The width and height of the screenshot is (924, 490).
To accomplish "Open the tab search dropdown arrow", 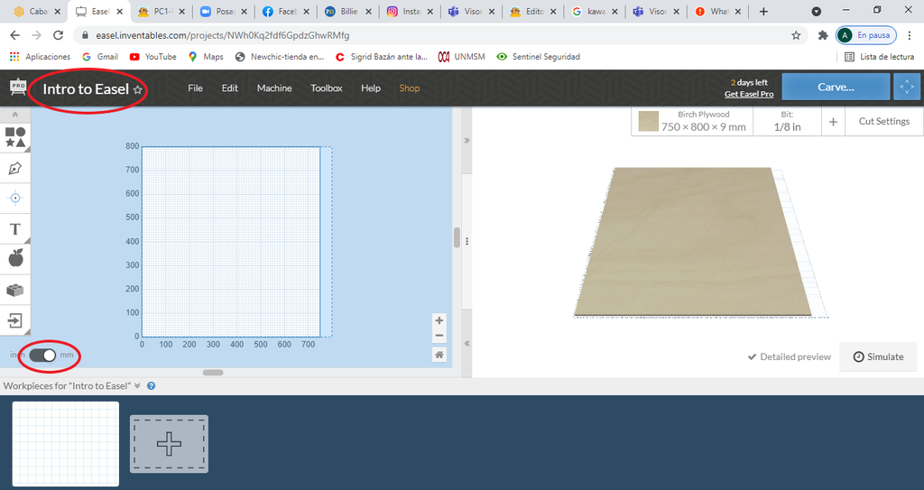I will click(816, 11).
